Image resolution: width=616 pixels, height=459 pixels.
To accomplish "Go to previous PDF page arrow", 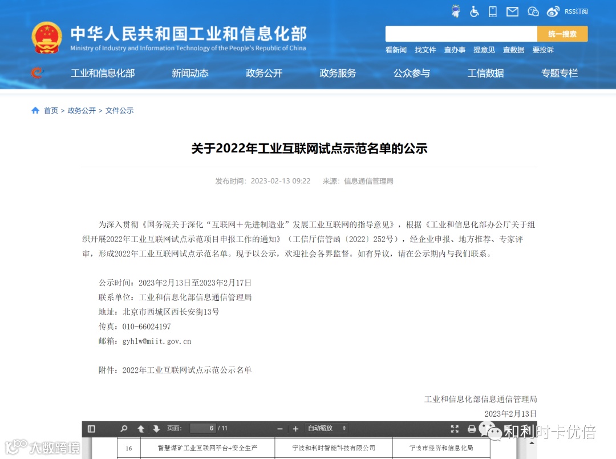I will (141, 429).
